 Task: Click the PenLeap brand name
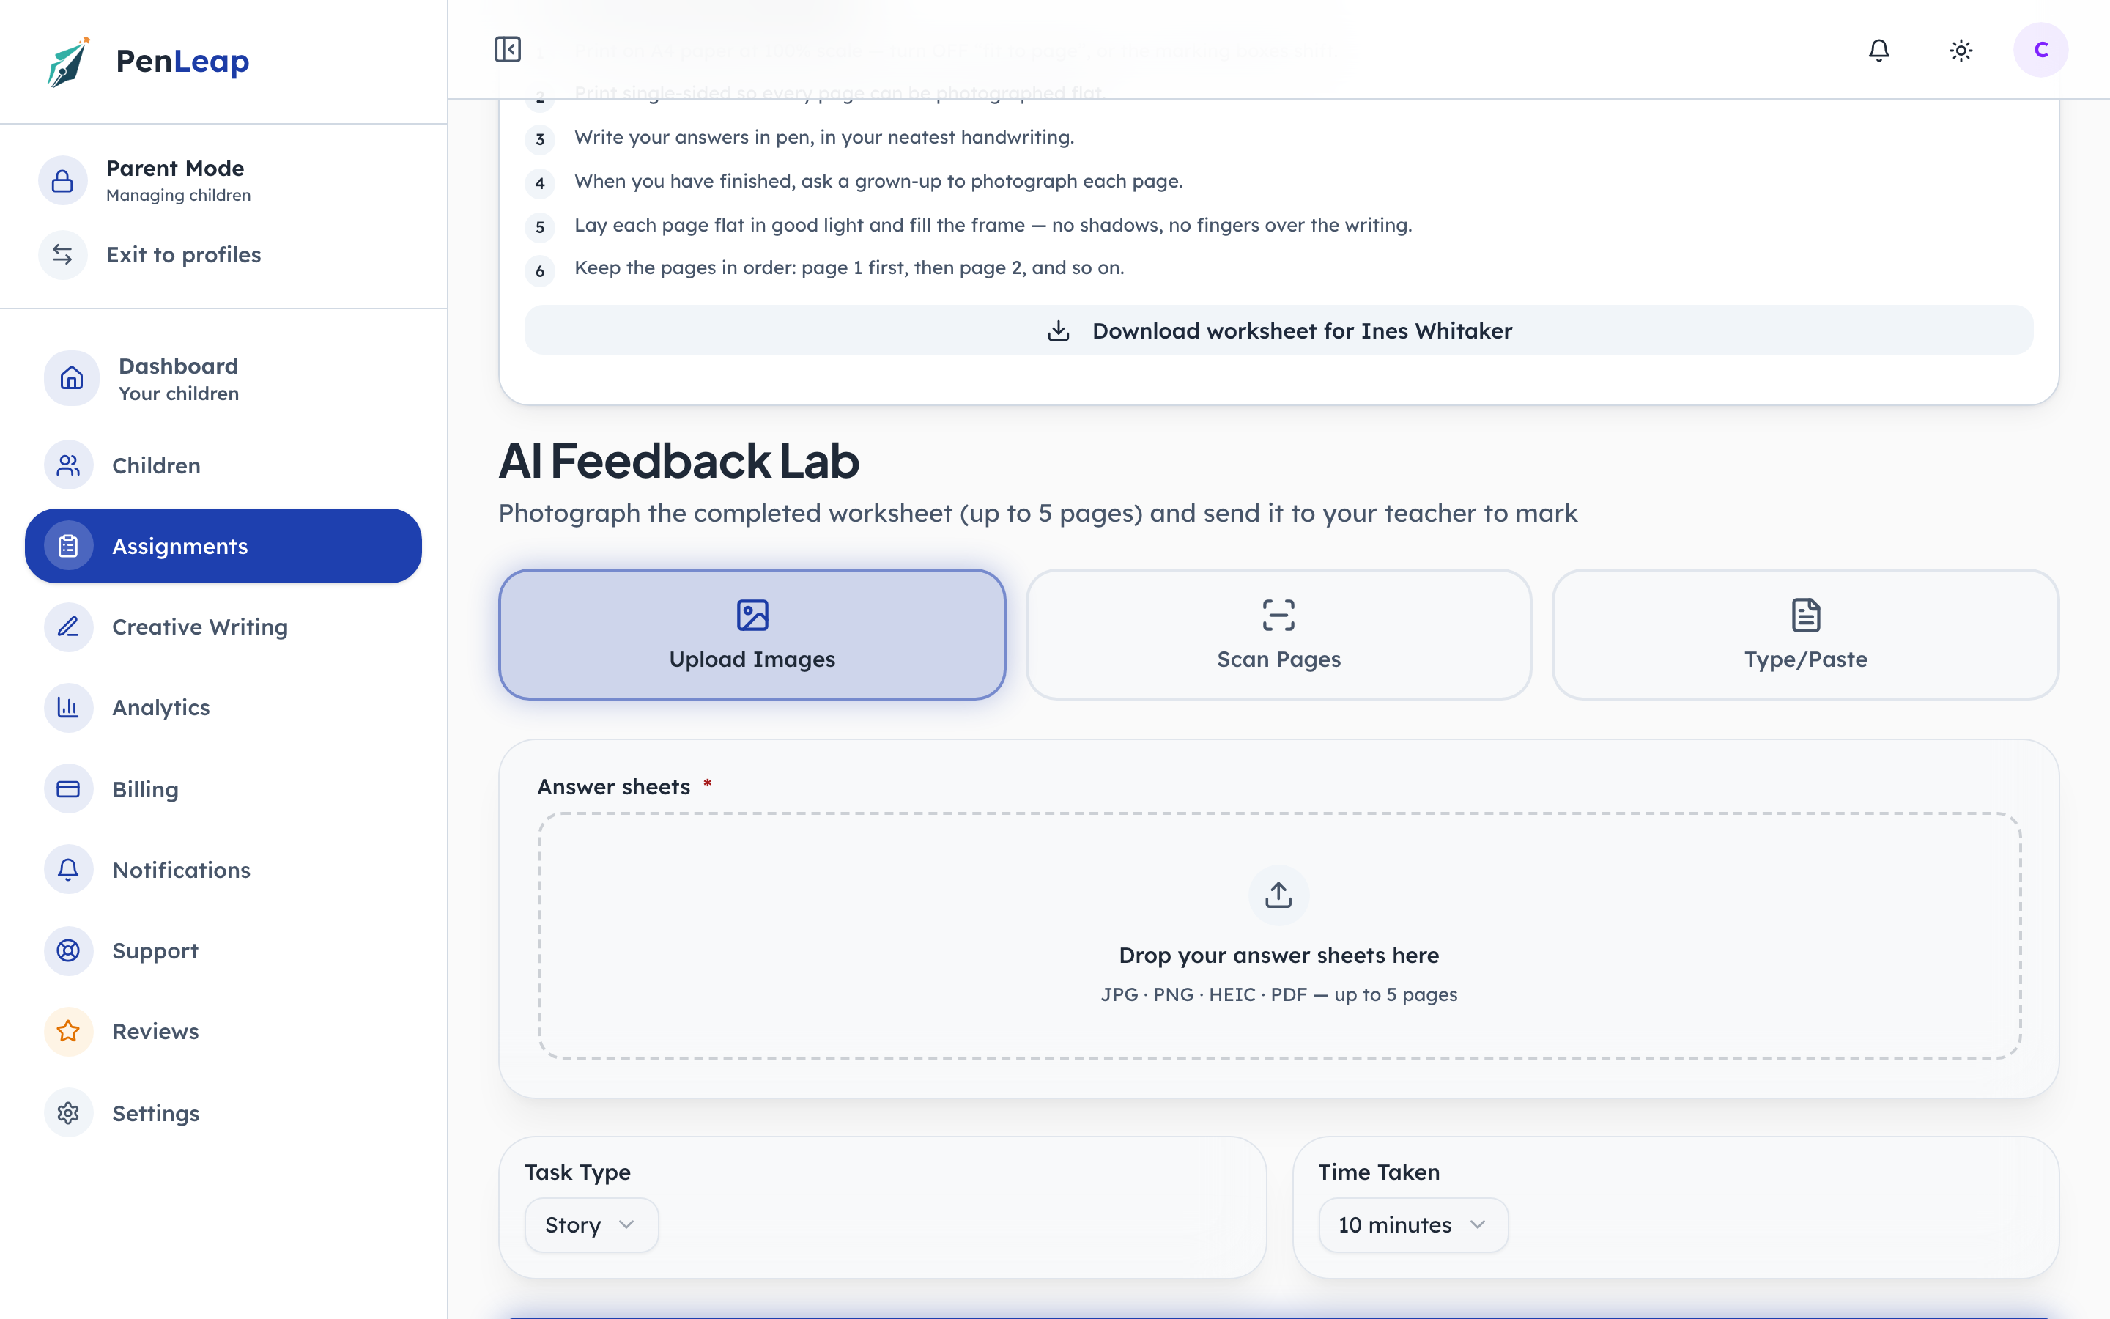(182, 61)
